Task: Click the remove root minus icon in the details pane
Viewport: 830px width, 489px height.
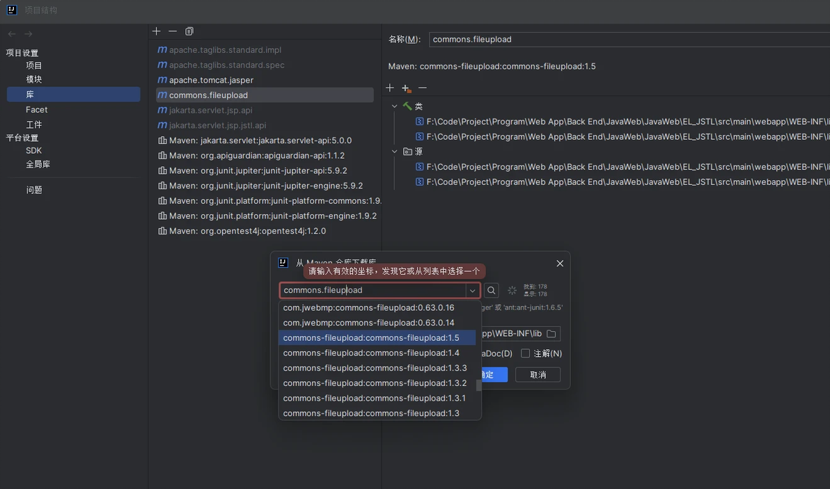Action: pos(423,88)
